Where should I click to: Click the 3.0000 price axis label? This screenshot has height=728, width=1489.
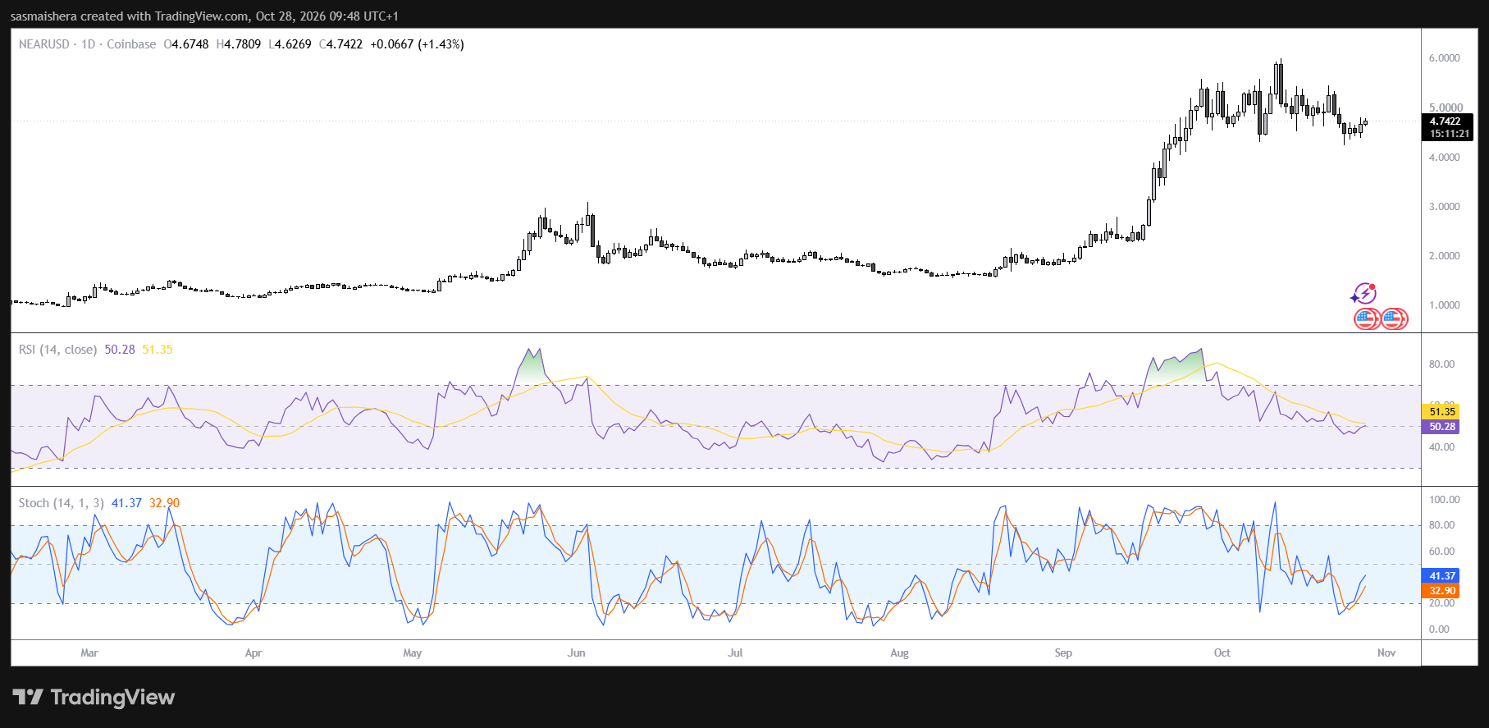click(1444, 207)
